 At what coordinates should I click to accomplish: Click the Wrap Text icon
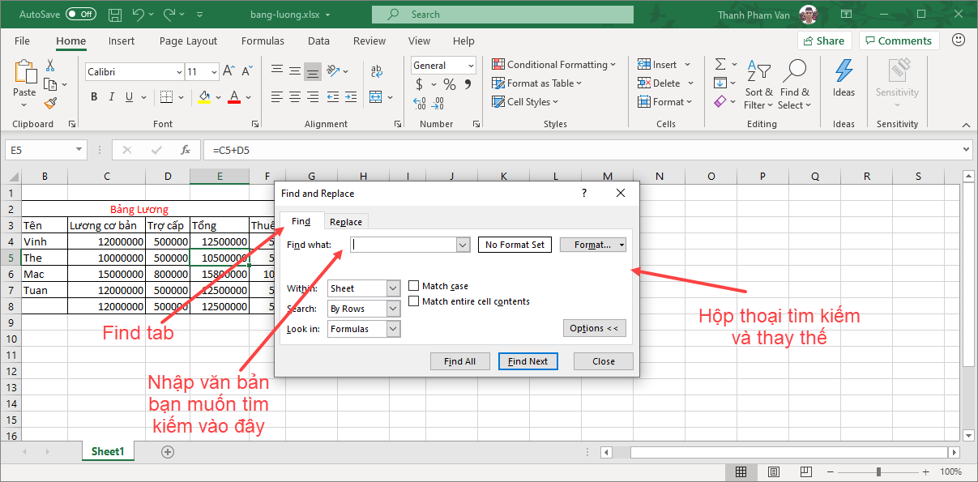coord(377,72)
